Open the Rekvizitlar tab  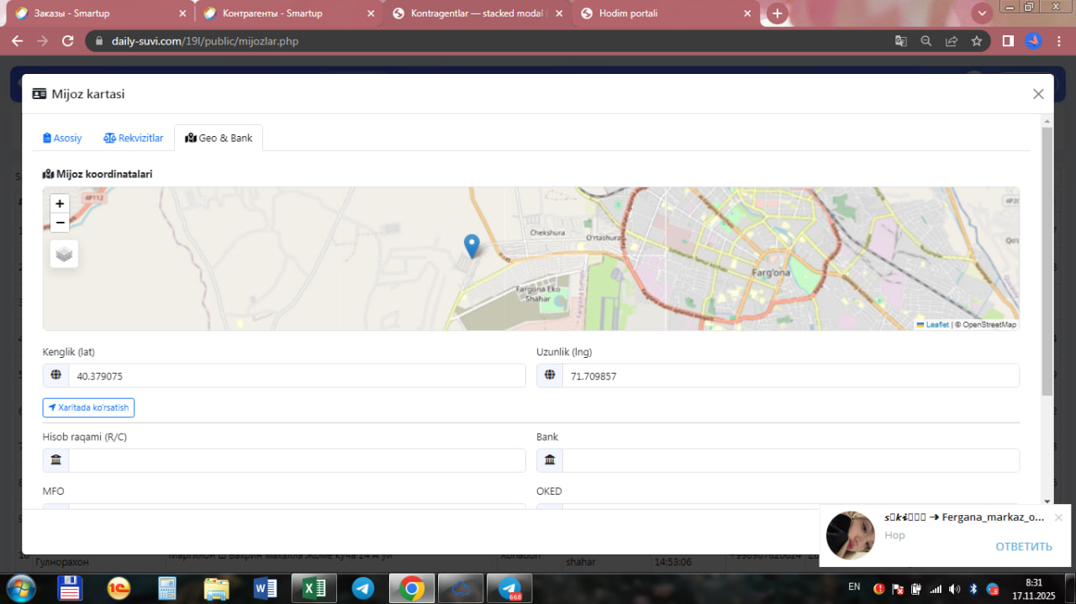click(x=134, y=138)
